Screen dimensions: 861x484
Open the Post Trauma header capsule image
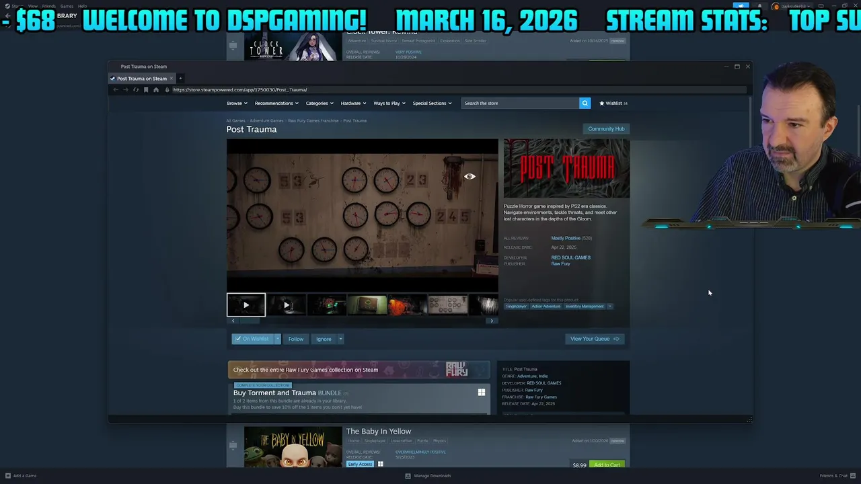[566, 169]
